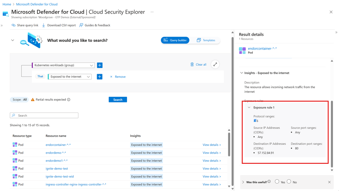339x191 pixels.
Task: View details for ignite-demo-test row
Action: (212, 169)
